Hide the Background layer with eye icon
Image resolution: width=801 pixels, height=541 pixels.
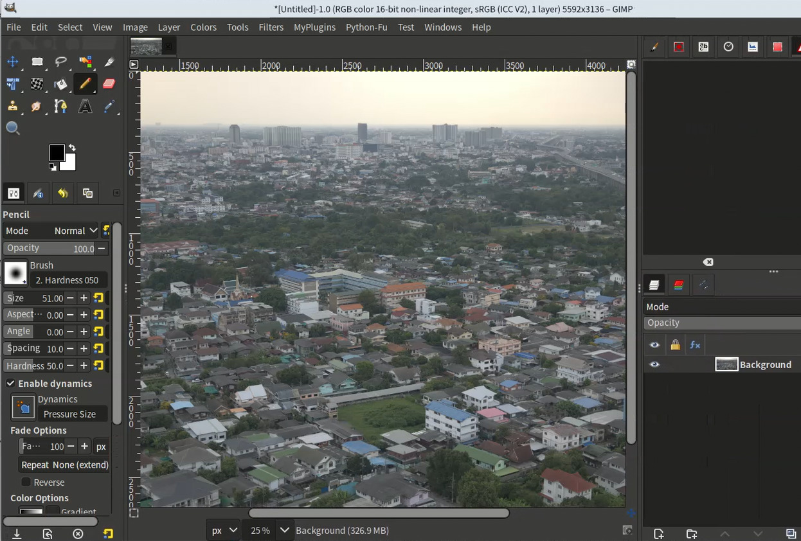tap(654, 364)
